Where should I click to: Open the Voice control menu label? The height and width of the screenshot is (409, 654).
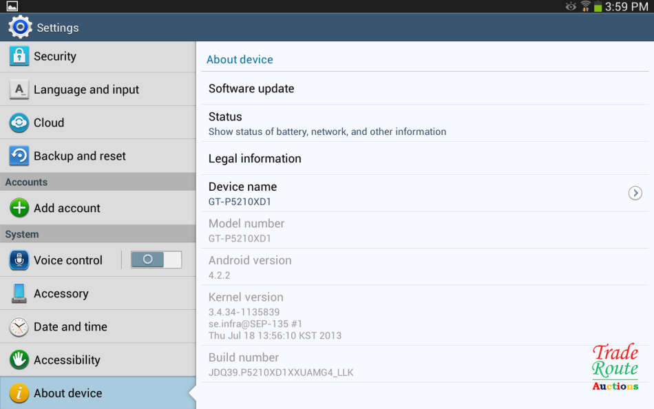point(68,260)
